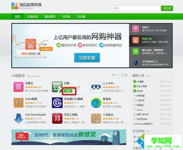The image size is (183, 150).
Task: Click the Hello雅黑 YH app icon
Action: pos(19,103)
